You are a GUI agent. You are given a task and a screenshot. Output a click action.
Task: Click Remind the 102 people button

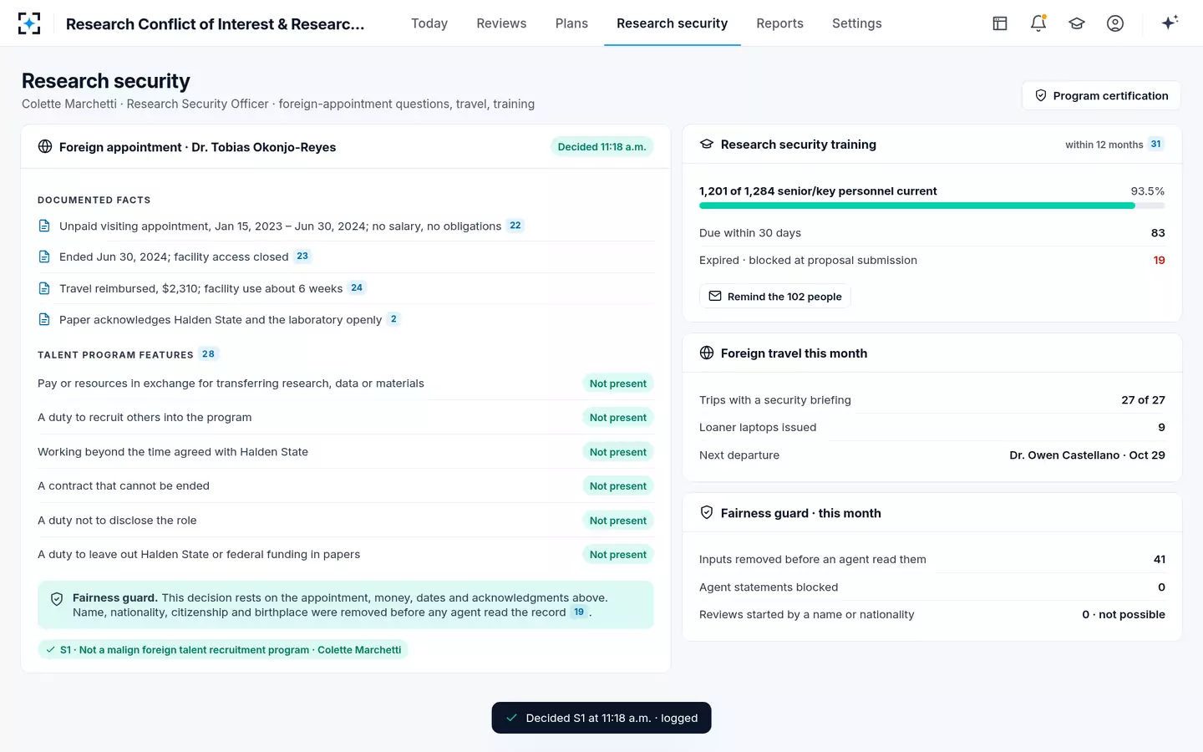(x=775, y=297)
